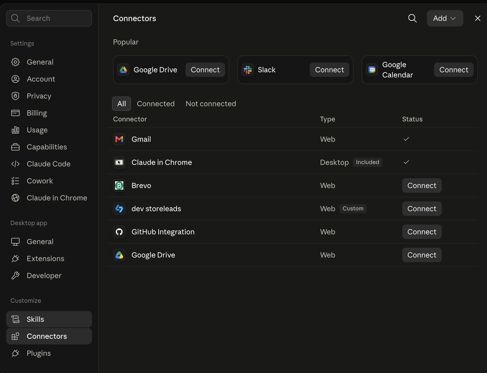The height and width of the screenshot is (373, 487).
Task: Click the Slack logo icon
Action: tap(248, 70)
